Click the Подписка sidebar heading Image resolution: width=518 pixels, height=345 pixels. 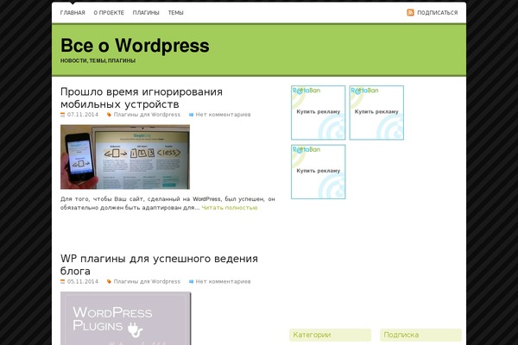[x=420, y=335]
